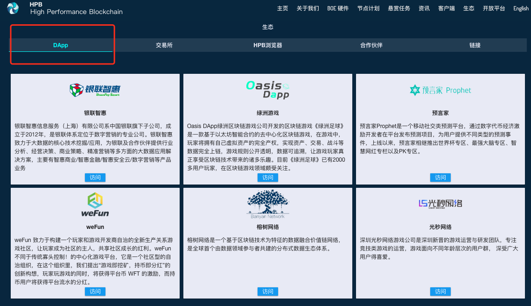Click the 榕树网络 card title

pos(268,227)
